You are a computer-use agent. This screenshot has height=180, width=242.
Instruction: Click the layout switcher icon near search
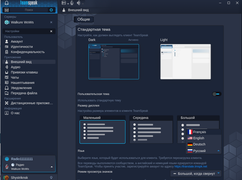7,10
